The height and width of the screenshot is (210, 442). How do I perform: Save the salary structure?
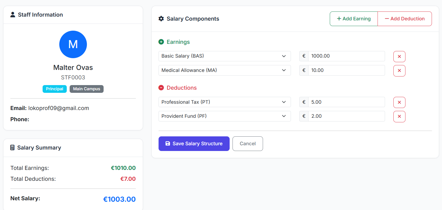point(194,144)
